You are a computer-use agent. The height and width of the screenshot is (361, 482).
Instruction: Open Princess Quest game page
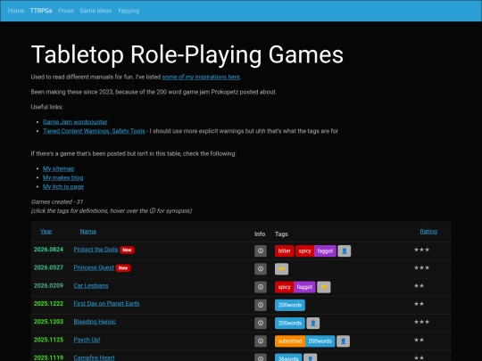[x=94, y=267]
